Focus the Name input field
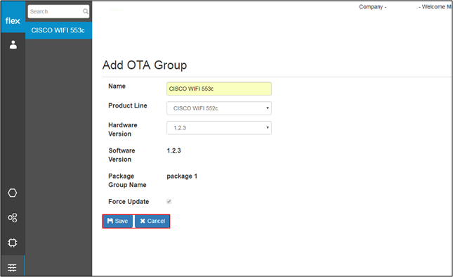Viewport: 453px width, 277px height. pyautogui.click(x=219, y=89)
